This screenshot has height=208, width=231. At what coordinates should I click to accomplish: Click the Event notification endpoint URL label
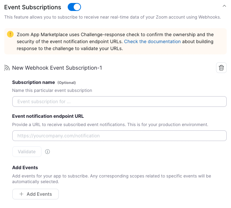point(48,116)
